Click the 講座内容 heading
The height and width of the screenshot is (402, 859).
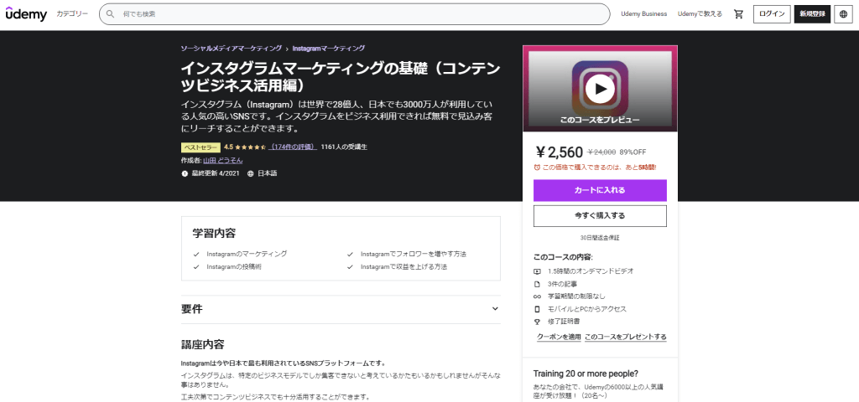203,344
